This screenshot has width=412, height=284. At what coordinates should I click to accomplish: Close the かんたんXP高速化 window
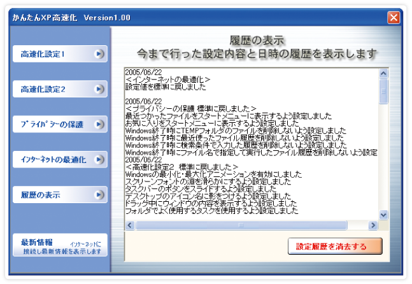coord(394,18)
